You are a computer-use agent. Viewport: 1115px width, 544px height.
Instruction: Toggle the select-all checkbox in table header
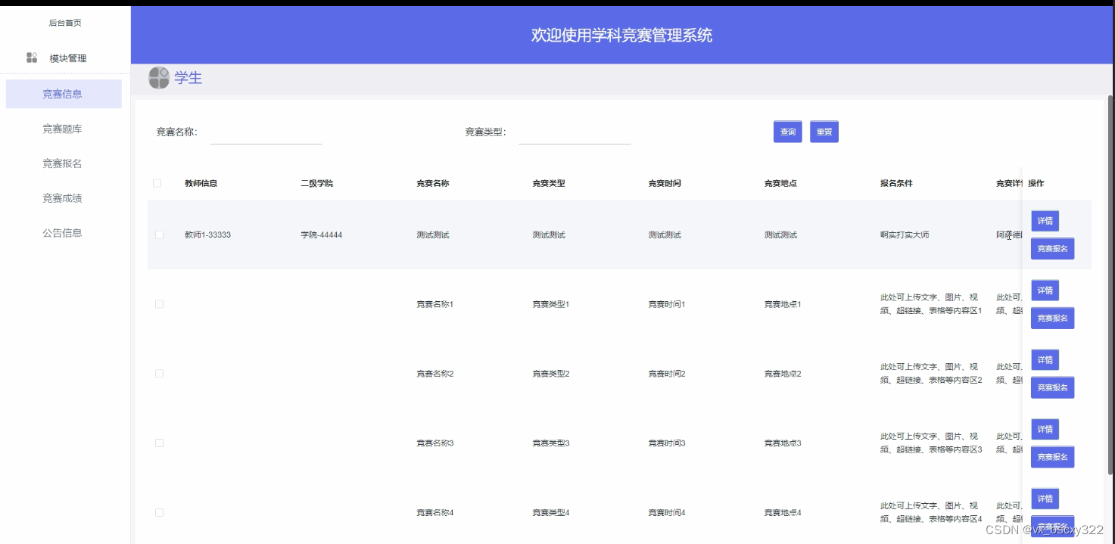157,183
